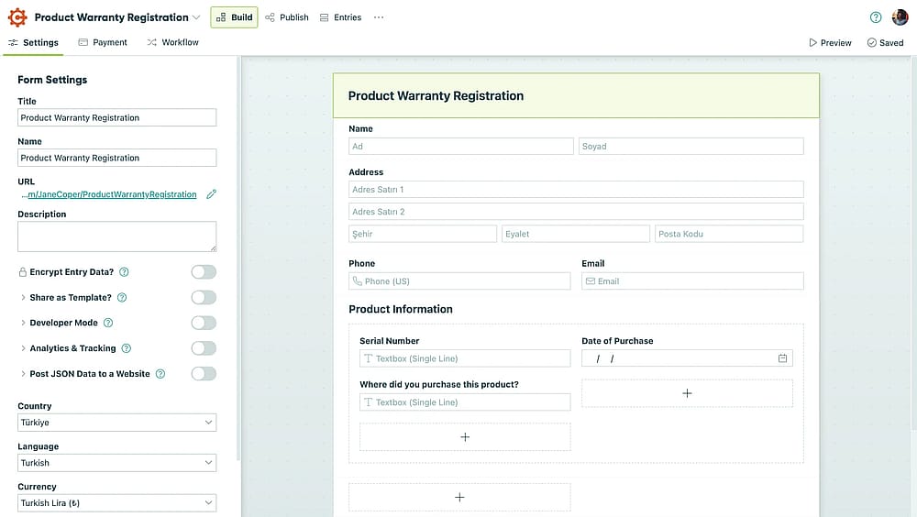Screen dimensions: 917x517
Task: Enable Analytics & Tracking switch
Action: (x=204, y=348)
